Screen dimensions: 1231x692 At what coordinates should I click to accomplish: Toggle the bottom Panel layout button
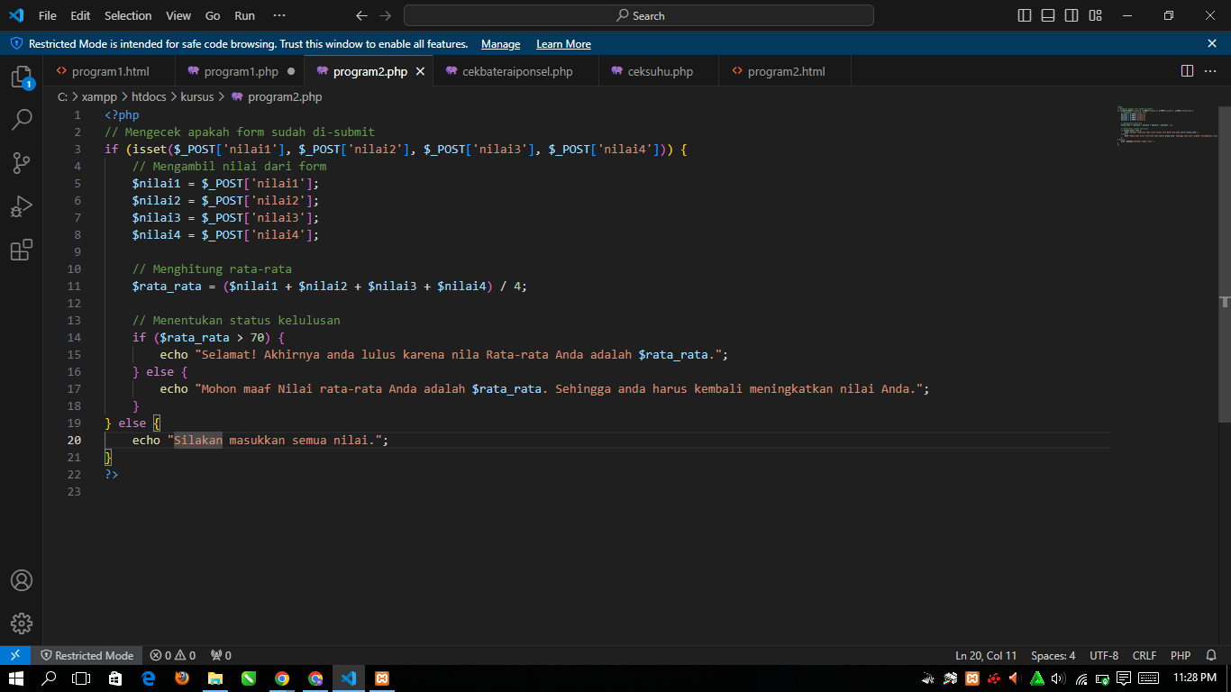(x=1047, y=15)
